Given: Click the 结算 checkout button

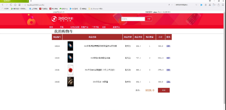Looking at the screenshot, I should pyautogui.click(x=164, y=90).
